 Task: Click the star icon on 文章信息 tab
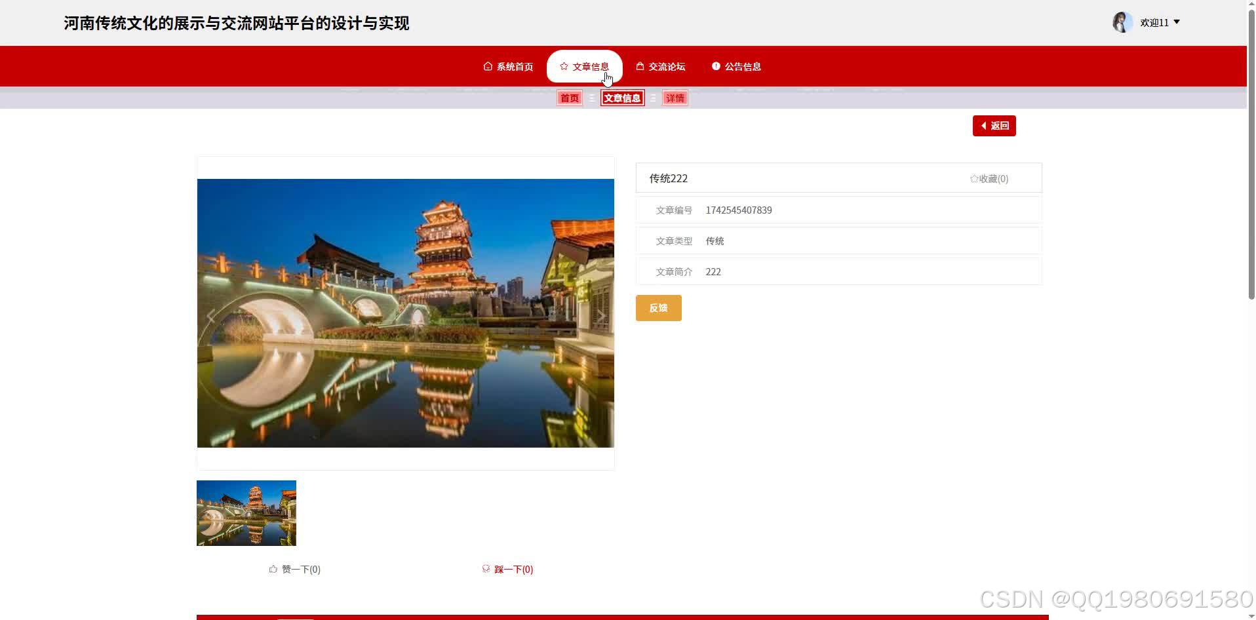pos(564,66)
